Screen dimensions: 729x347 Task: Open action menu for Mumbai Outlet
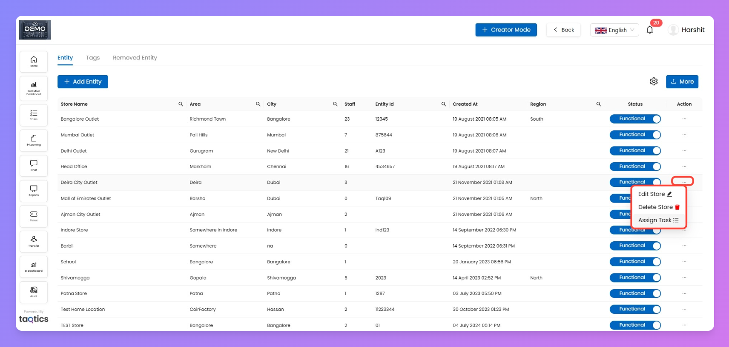pos(684,135)
